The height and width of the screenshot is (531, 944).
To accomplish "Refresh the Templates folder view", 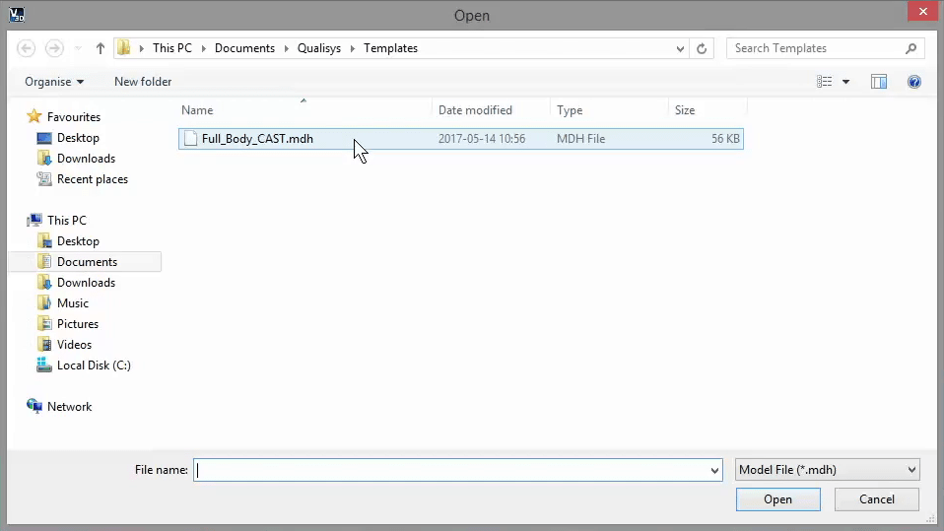I will click(x=702, y=48).
